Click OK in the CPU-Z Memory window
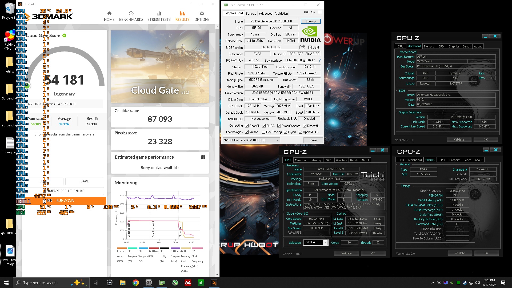 486,253
